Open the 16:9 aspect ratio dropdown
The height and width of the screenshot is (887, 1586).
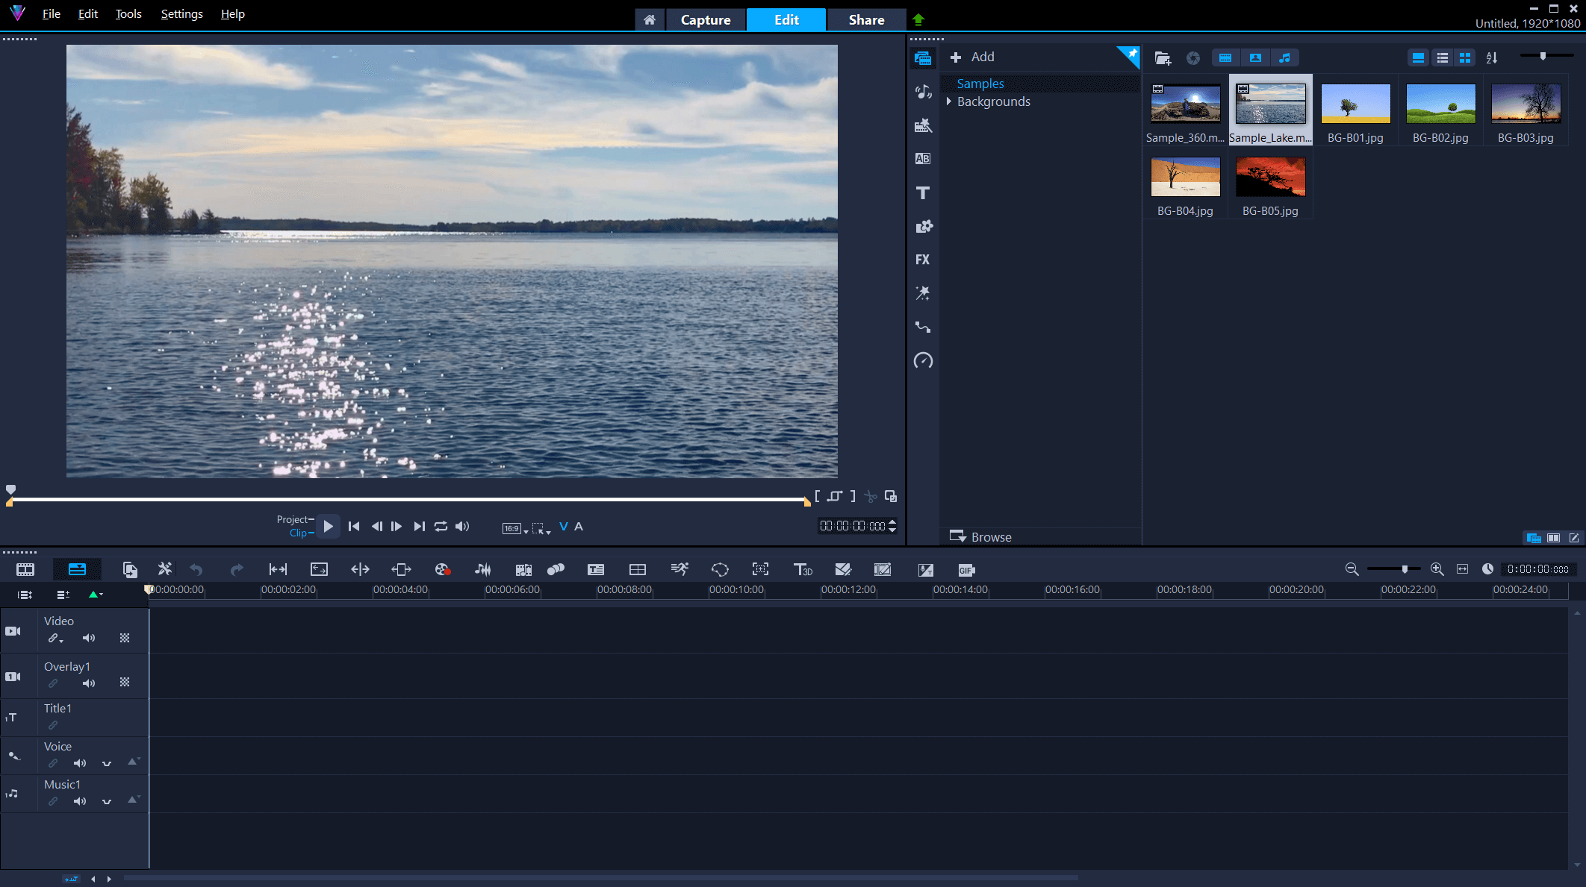pos(515,527)
